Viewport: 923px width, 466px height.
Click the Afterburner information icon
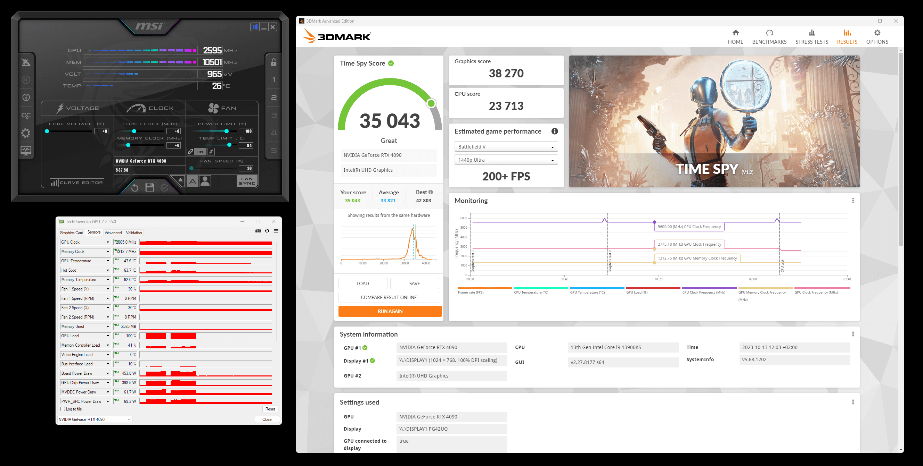pyautogui.click(x=26, y=97)
